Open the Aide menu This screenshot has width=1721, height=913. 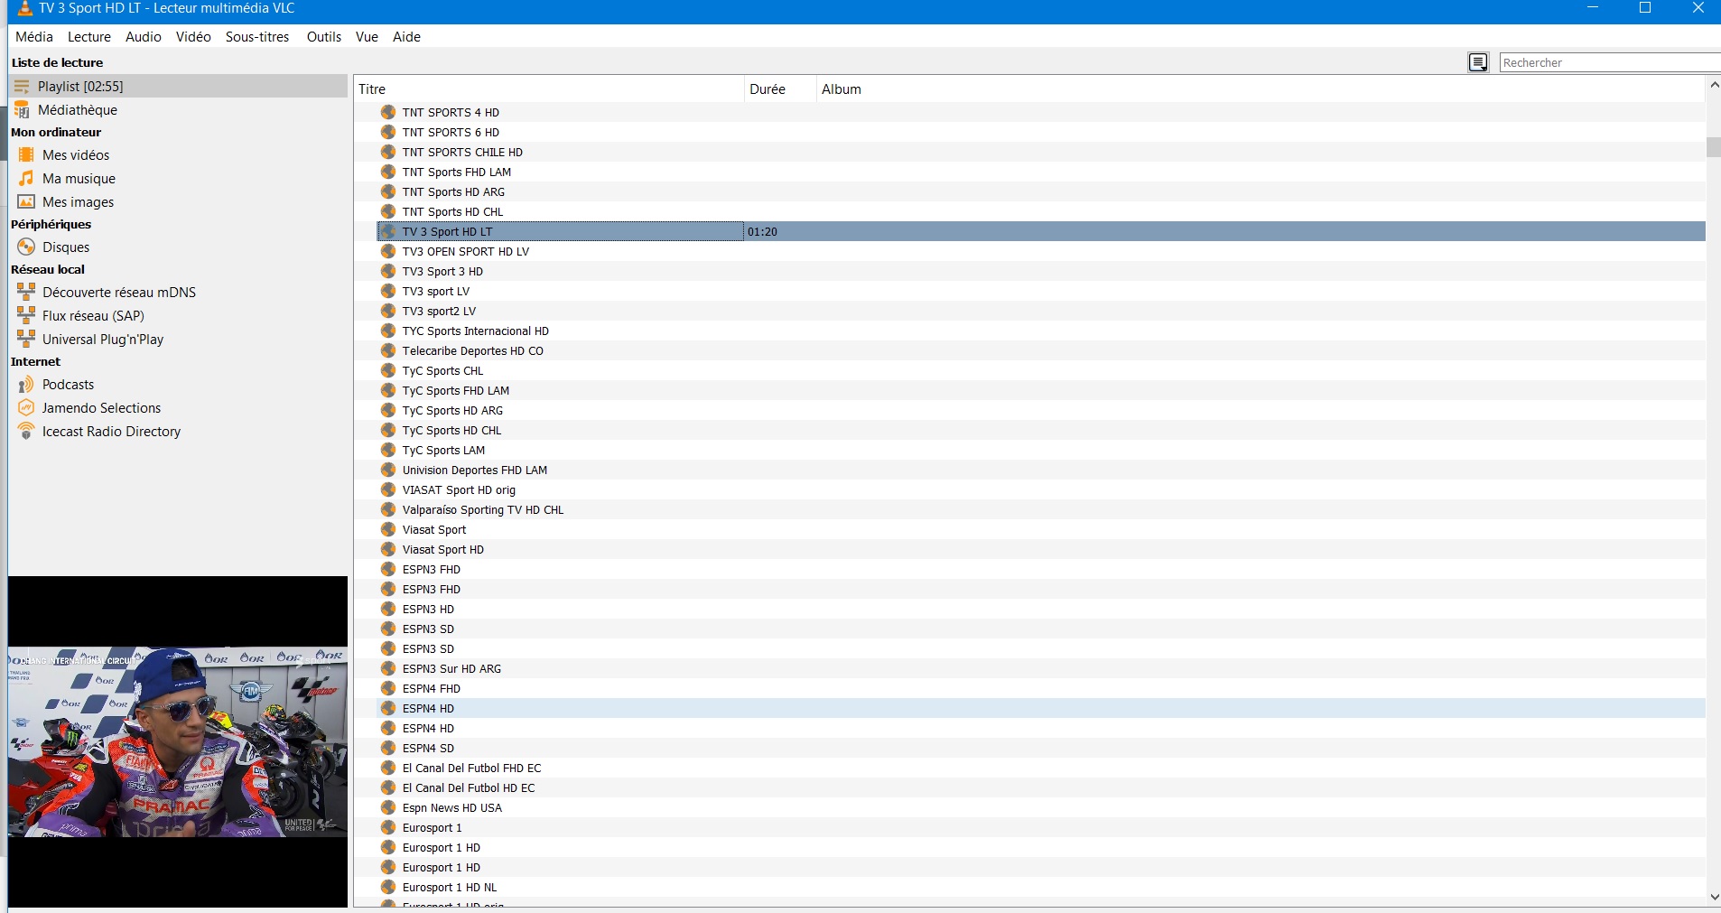[x=406, y=37]
